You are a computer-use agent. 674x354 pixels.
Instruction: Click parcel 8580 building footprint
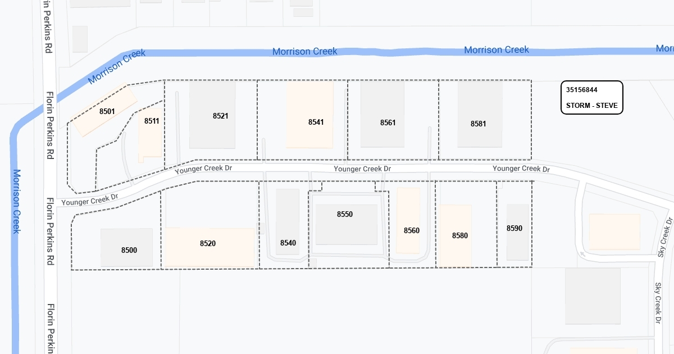pos(459,235)
